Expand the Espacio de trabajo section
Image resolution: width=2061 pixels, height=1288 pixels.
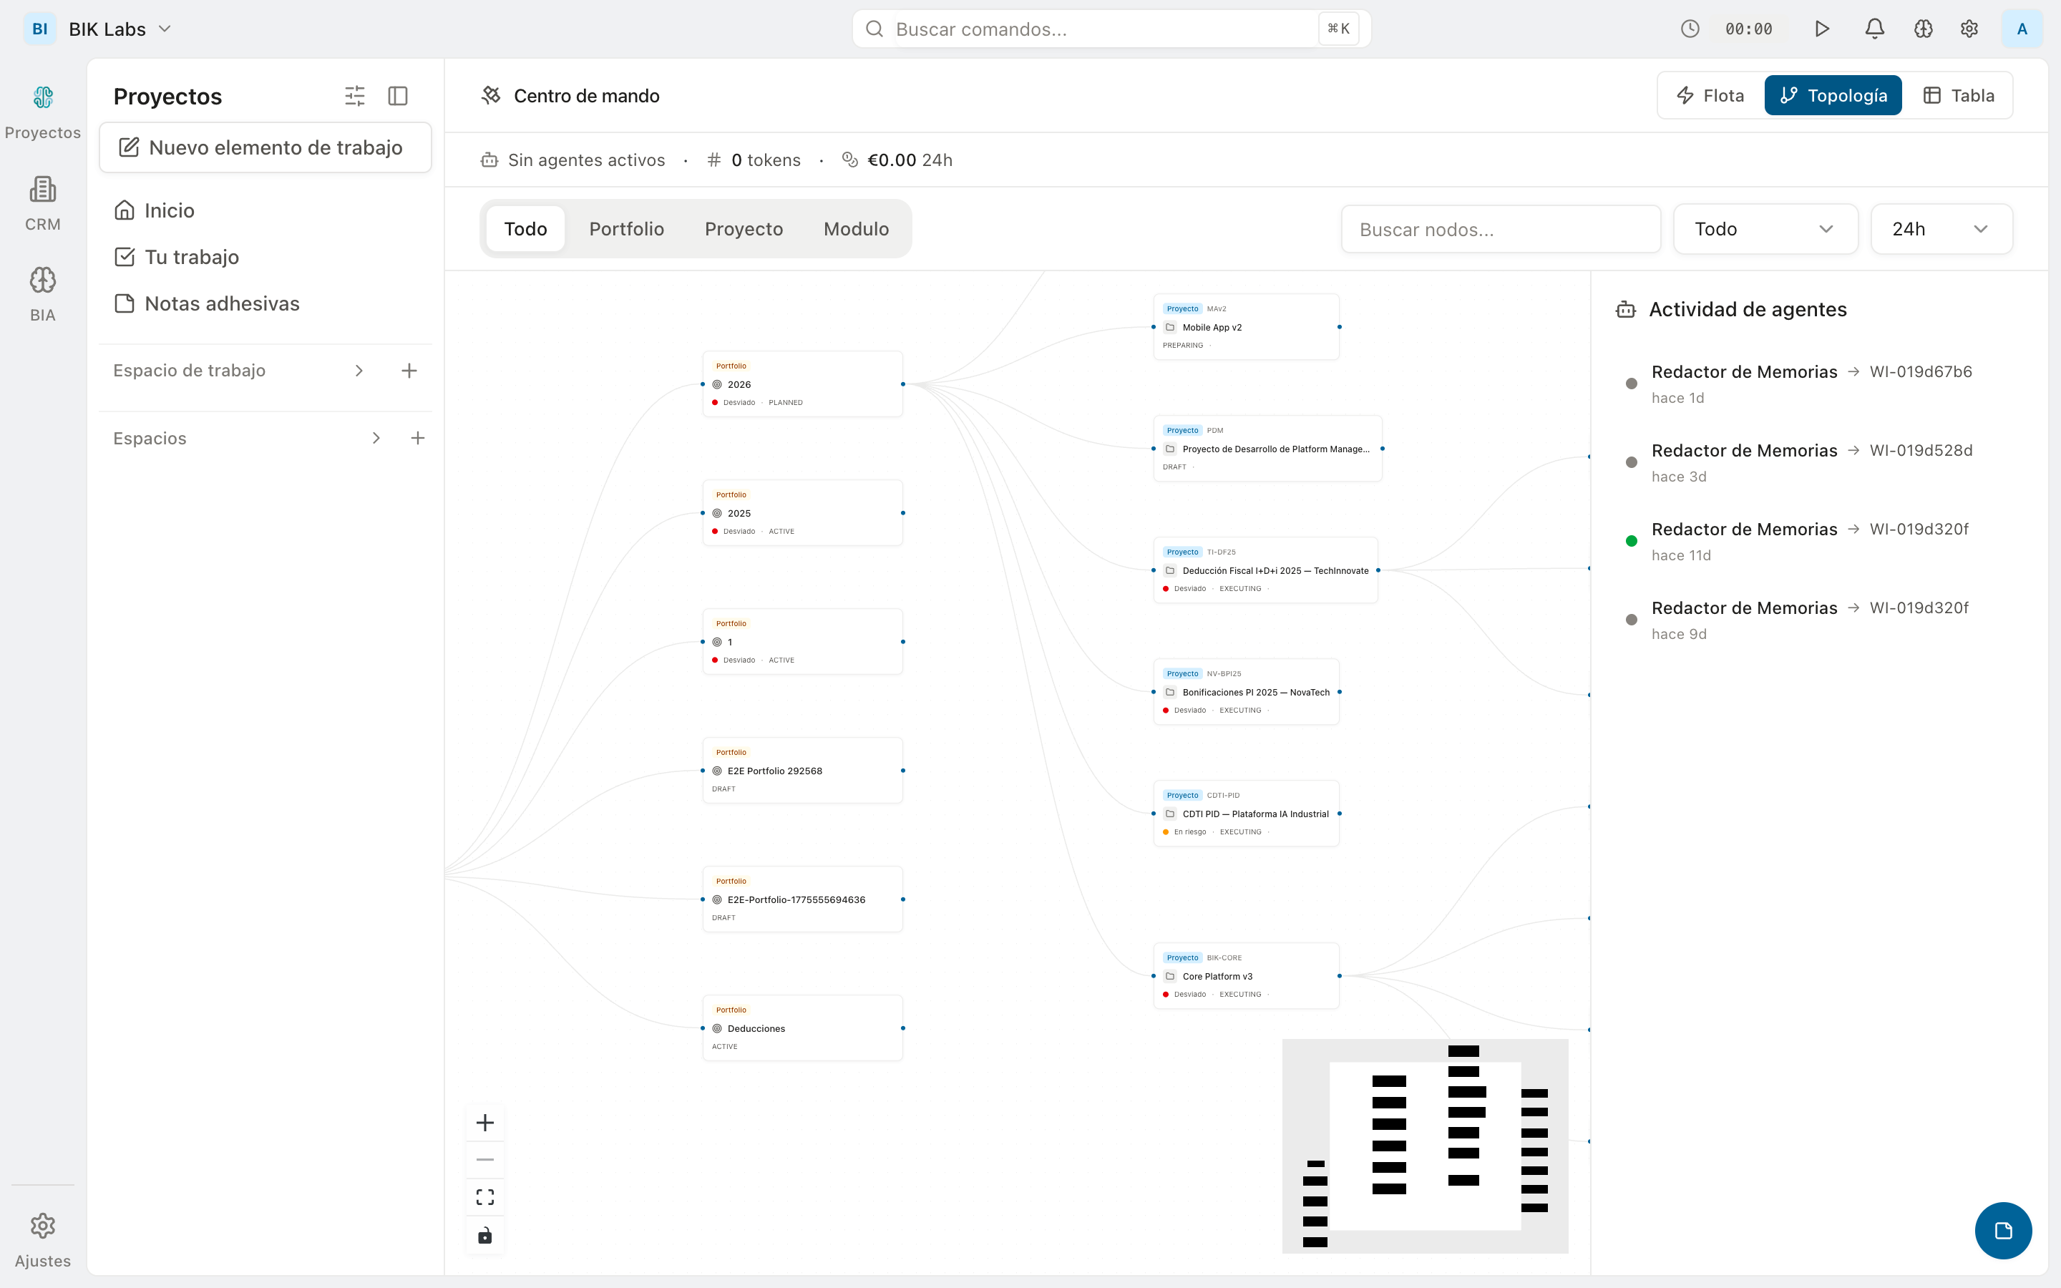[x=359, y=371]
